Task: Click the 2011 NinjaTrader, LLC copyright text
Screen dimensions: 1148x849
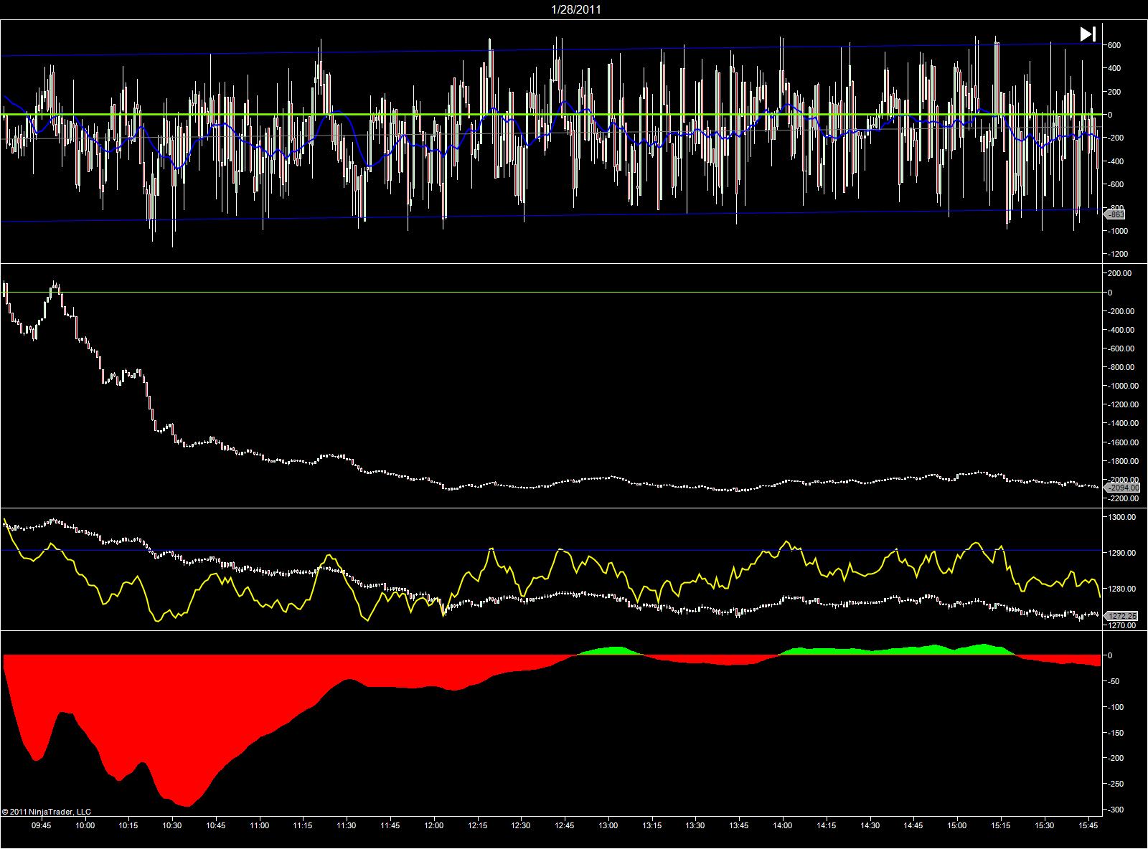Action: tap(47, 812)
